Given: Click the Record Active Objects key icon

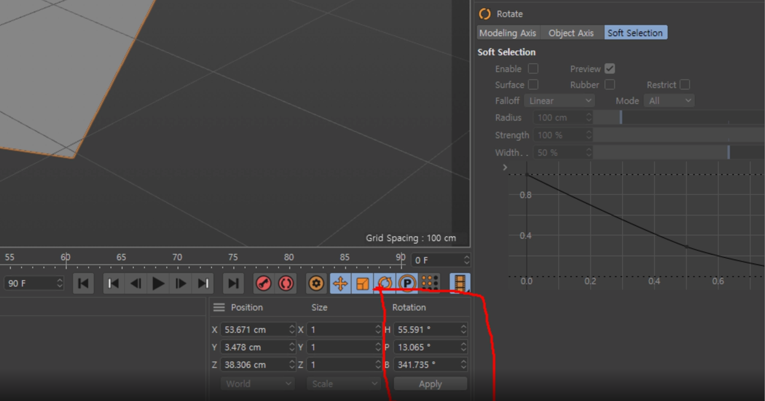Looking at the screenshot, I should click(x=263, y=283).
